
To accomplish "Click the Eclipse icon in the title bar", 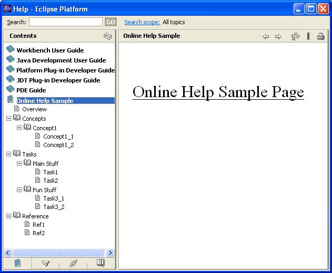I will pyautogui.click(x=7, y=9).
